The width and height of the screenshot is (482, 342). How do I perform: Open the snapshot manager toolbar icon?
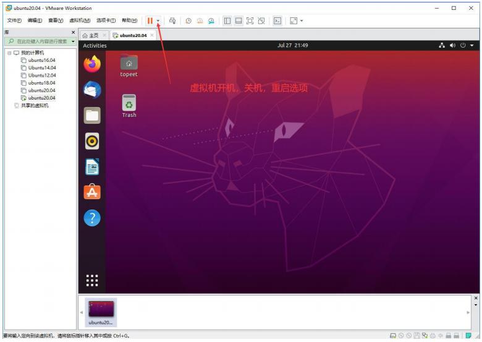click(211, 21)
